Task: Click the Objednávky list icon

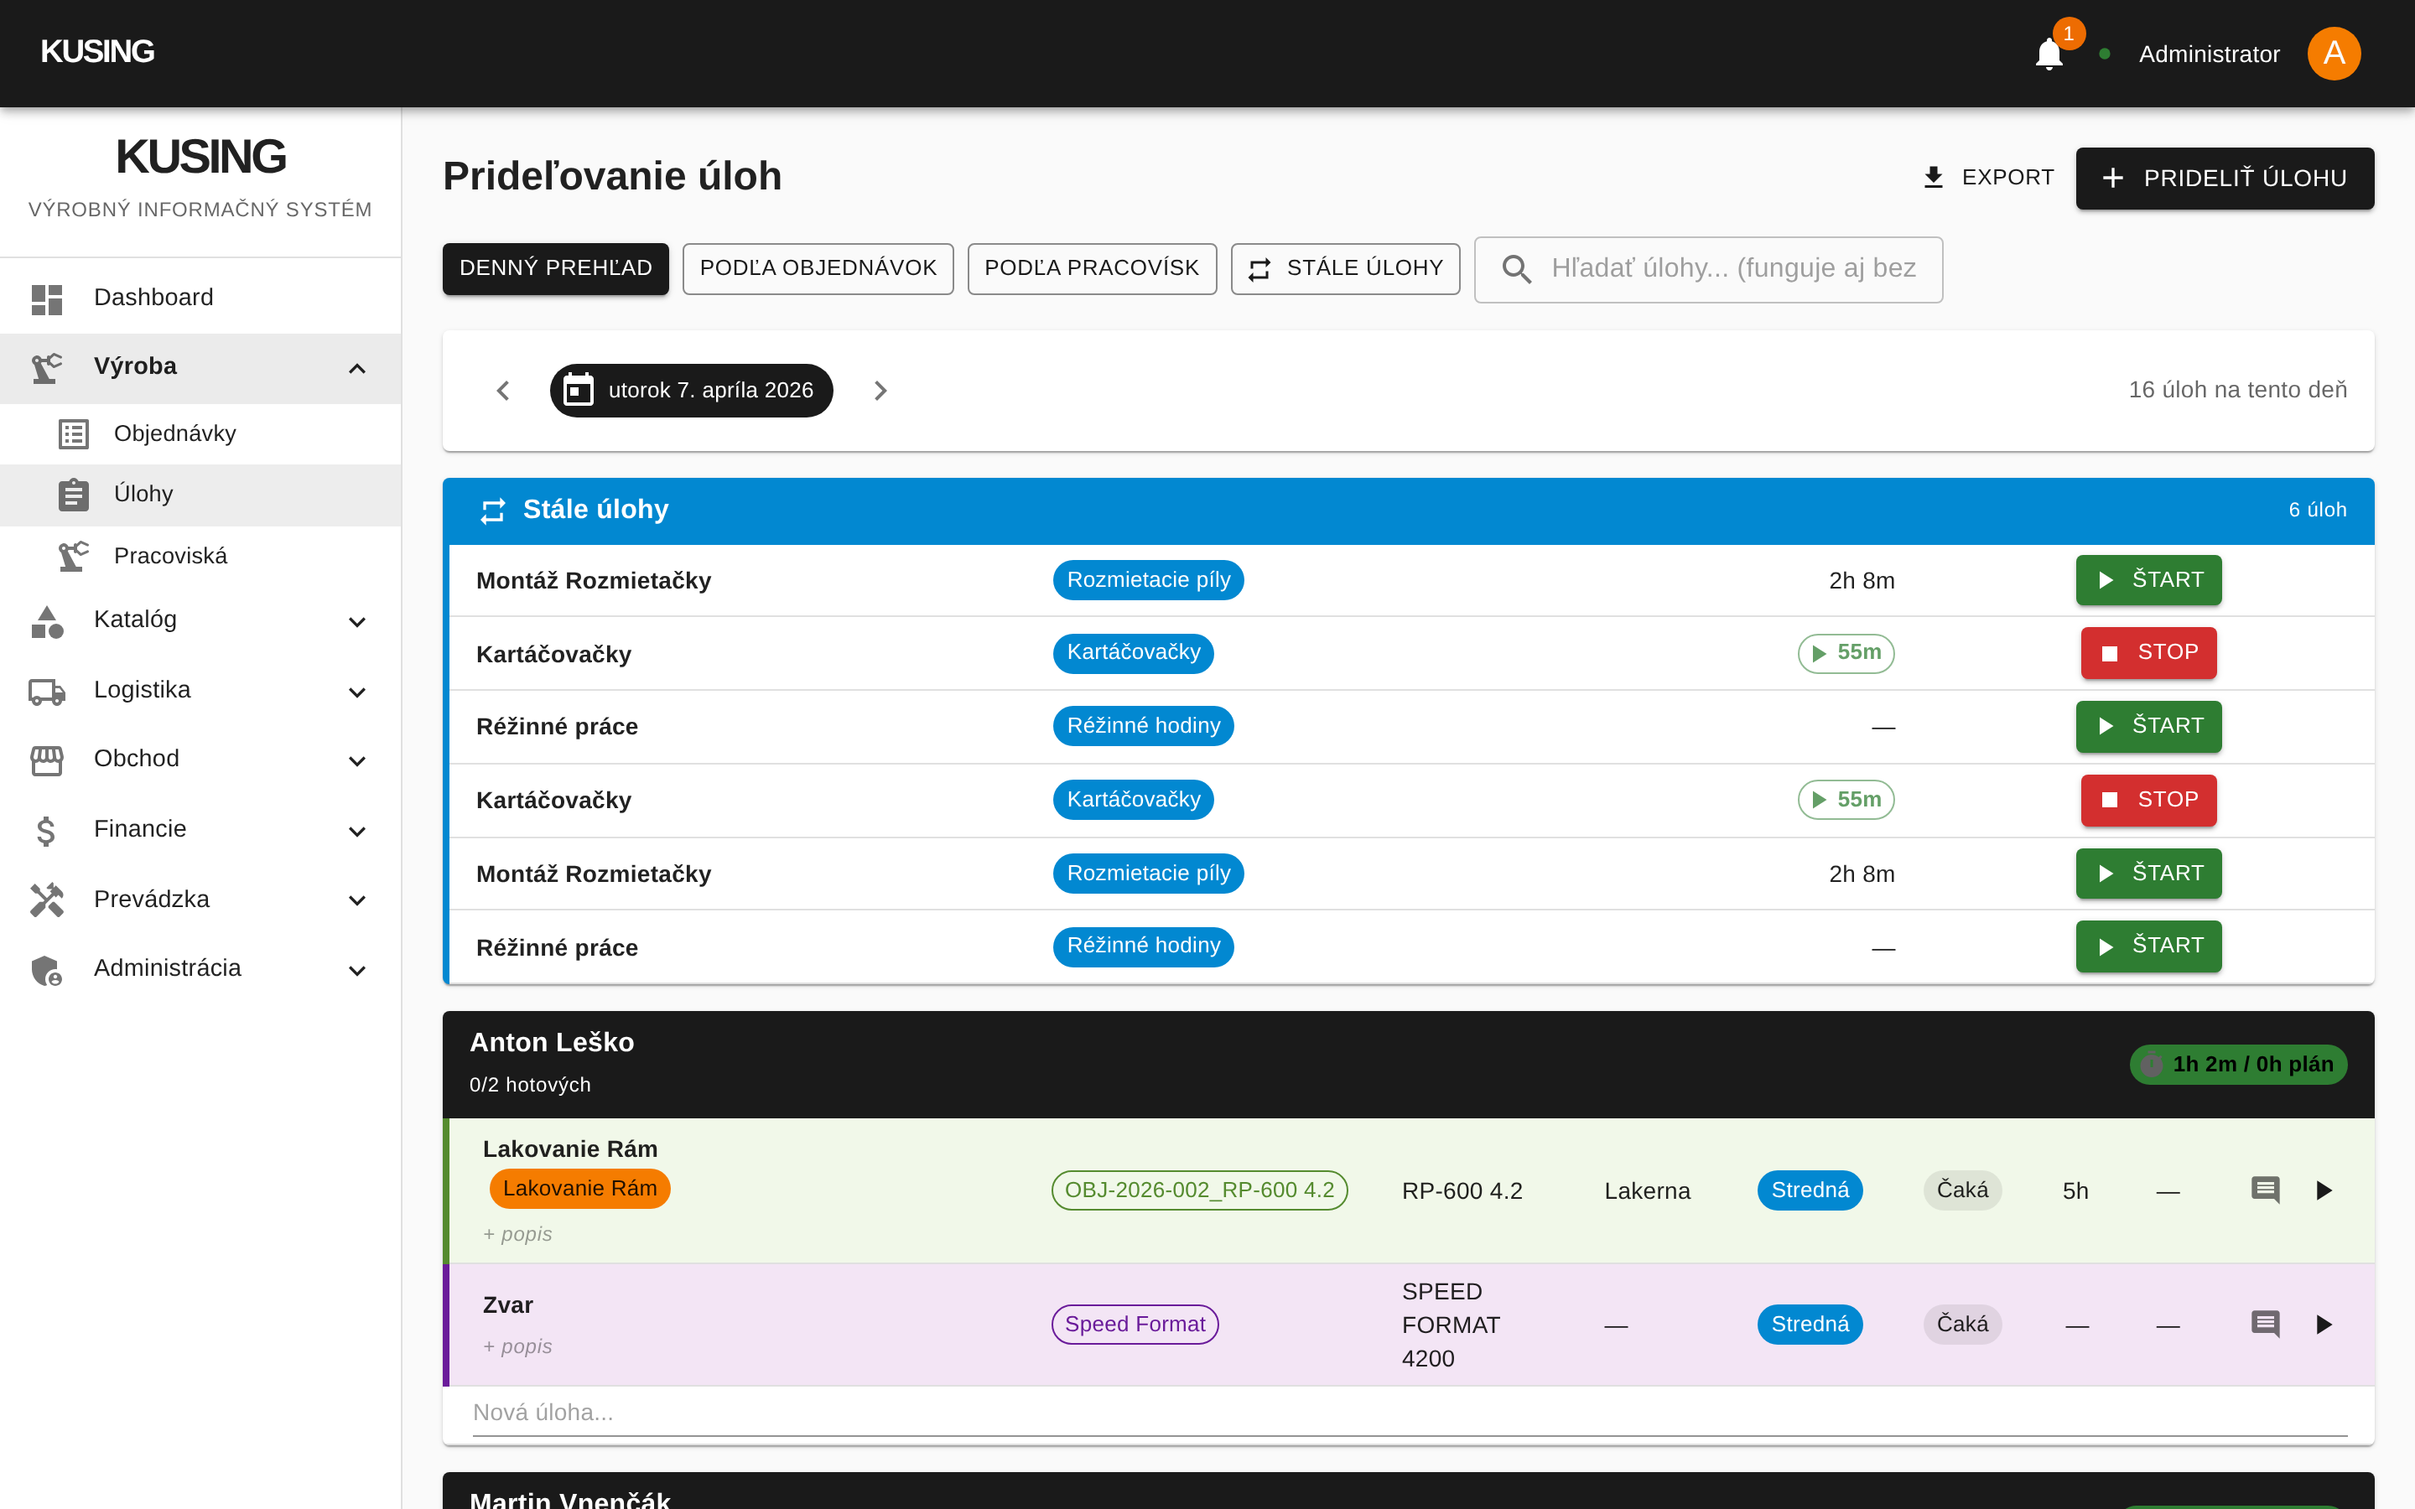Action: point(74,434)
